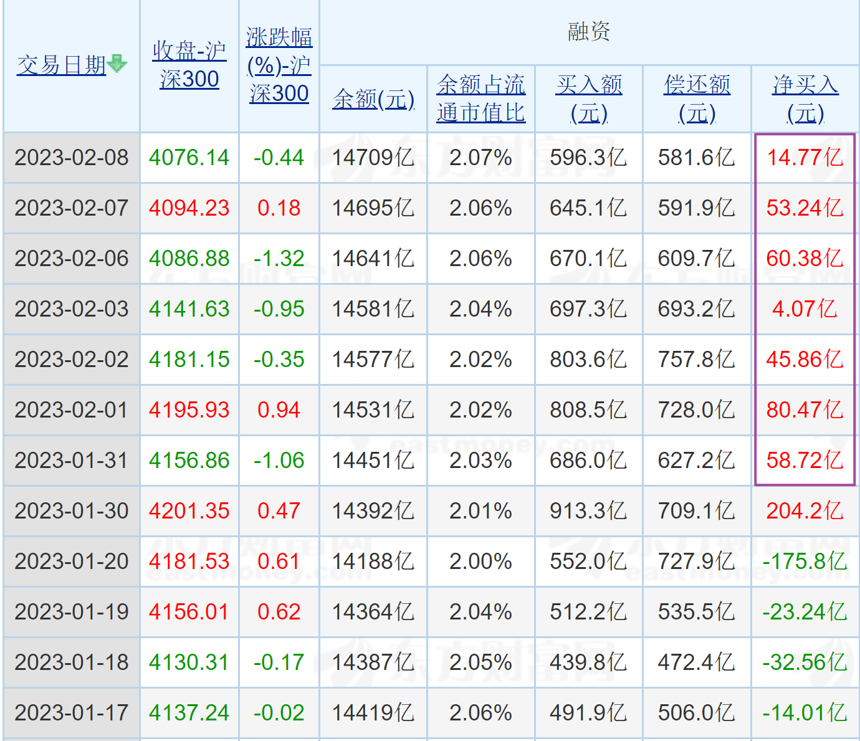Click the buy amount 596.3亿
The width and height of the screenshot is (860, 741).
pos(589,158)
